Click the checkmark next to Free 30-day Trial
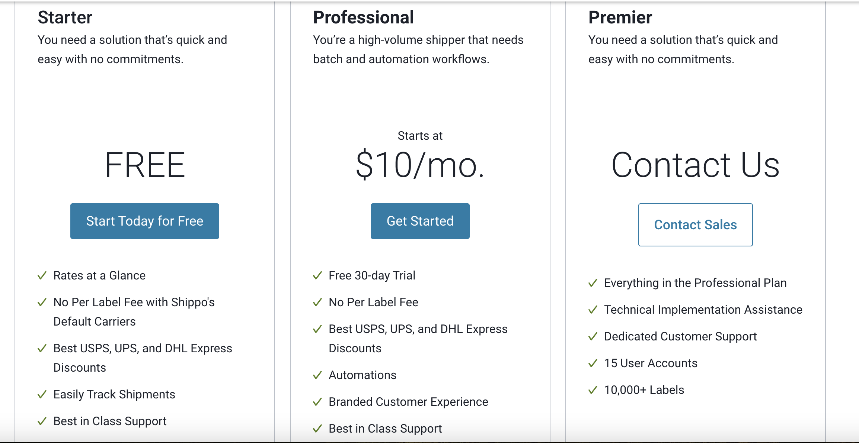859x443 pixels. [x=317, y=275]
